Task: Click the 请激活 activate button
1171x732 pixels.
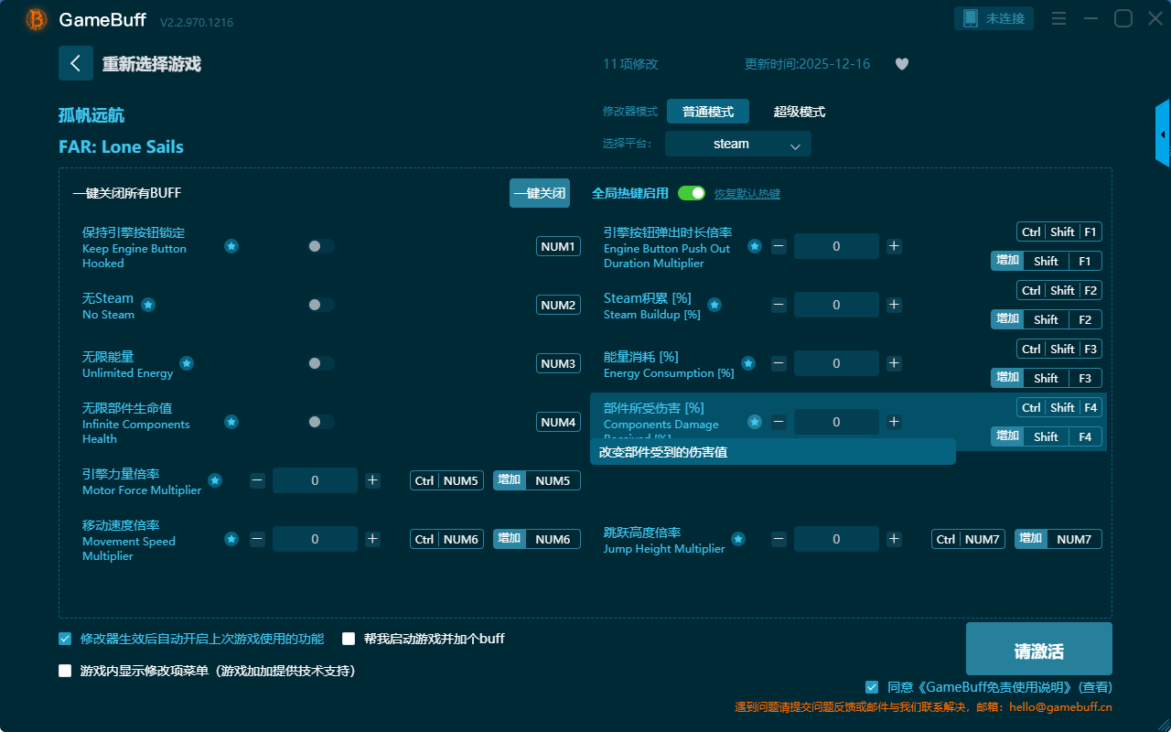Action: pyautogui.click(x=1038, y=651)
